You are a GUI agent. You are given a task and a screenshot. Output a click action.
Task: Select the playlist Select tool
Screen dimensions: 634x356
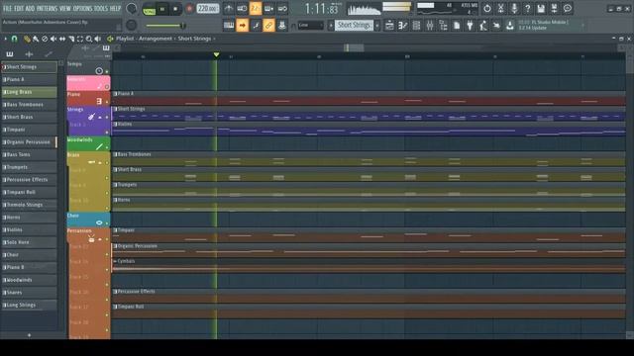pyautogui.click(x=80, y=39)
